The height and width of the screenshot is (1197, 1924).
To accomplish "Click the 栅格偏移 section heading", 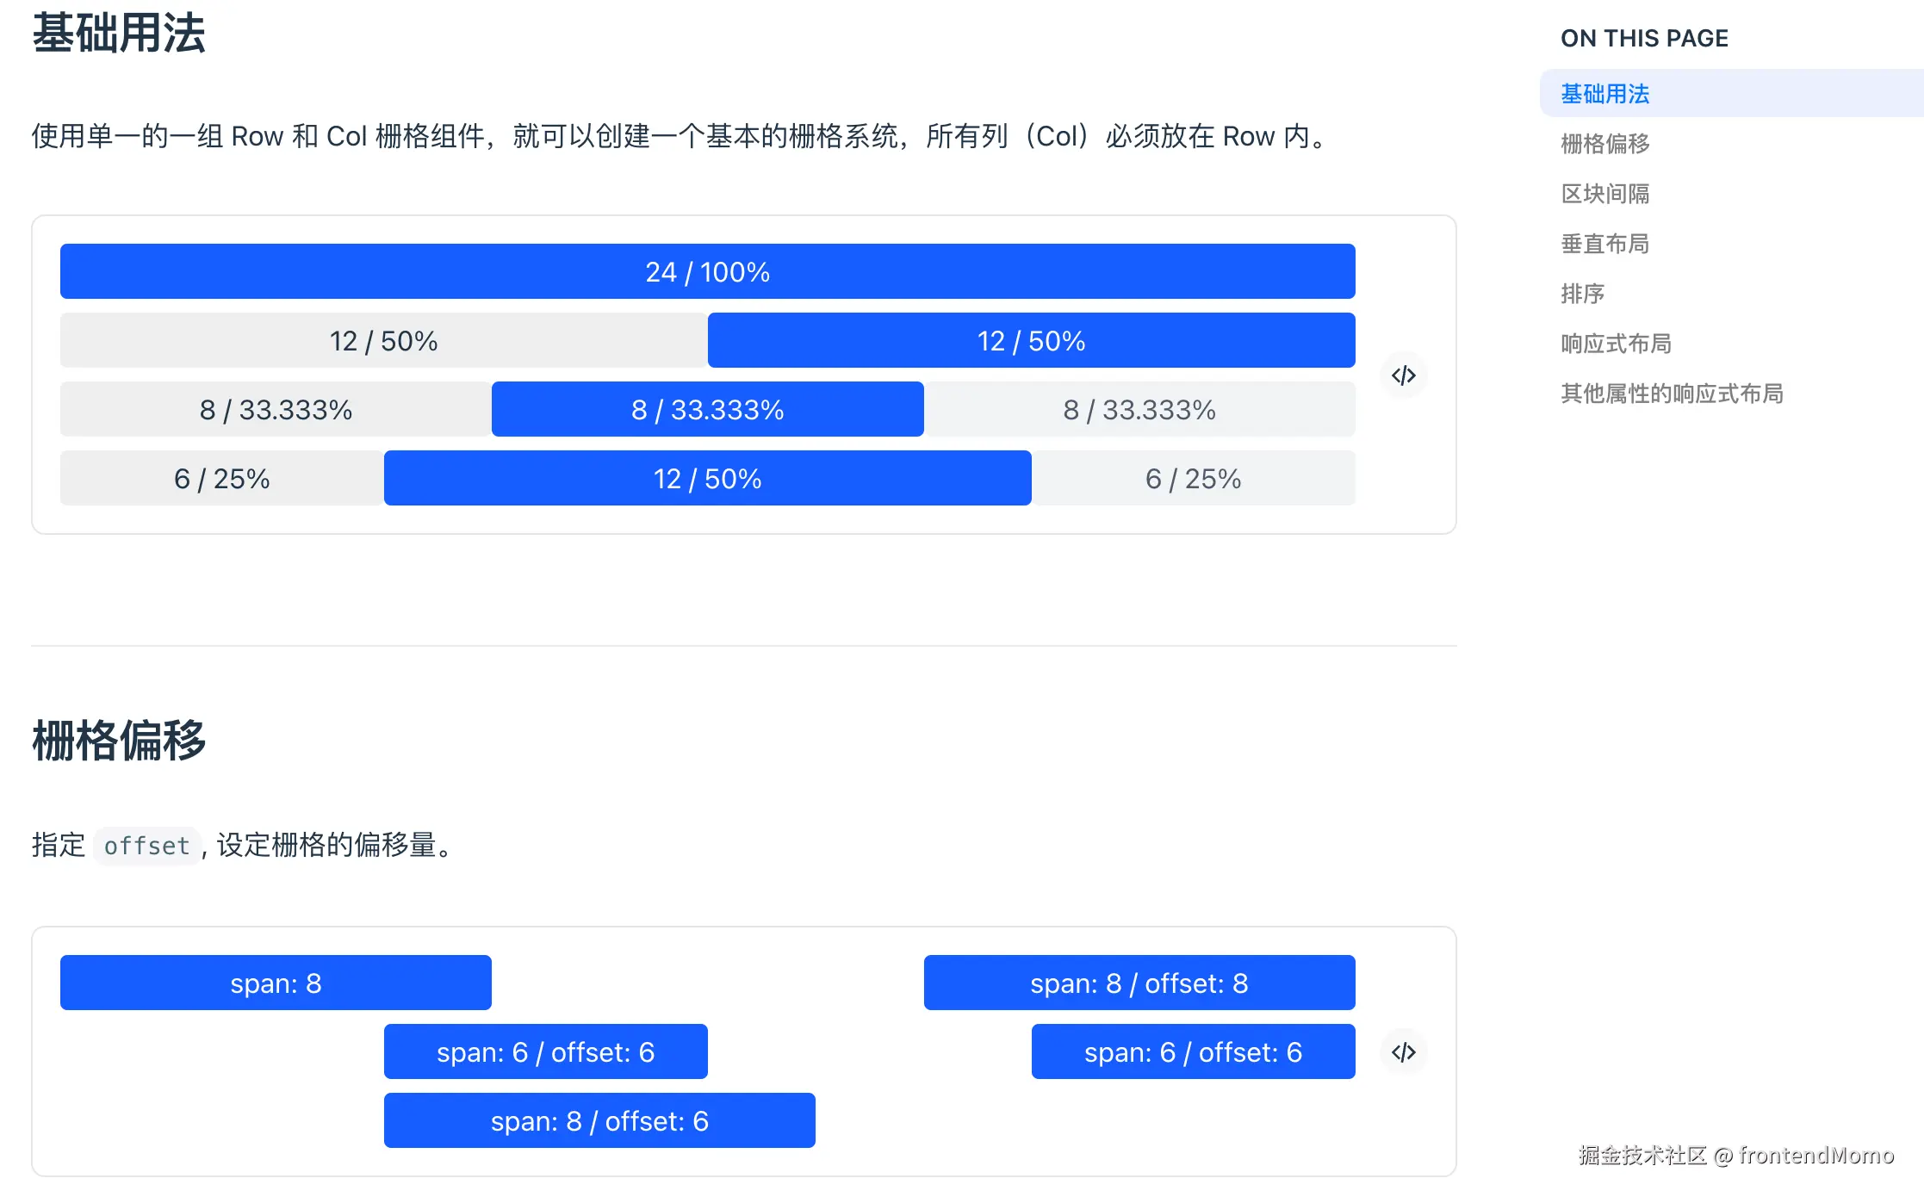I will 119,741.
